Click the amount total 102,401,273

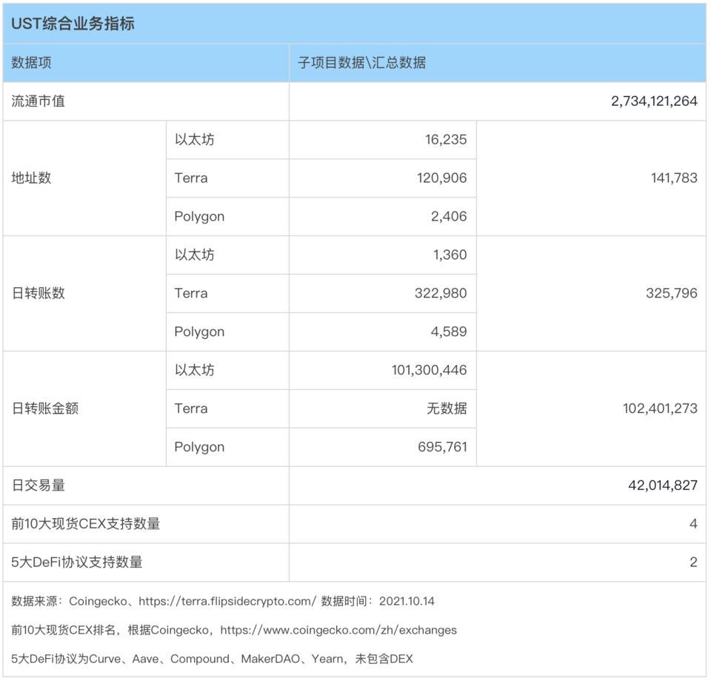coord(660,409)
